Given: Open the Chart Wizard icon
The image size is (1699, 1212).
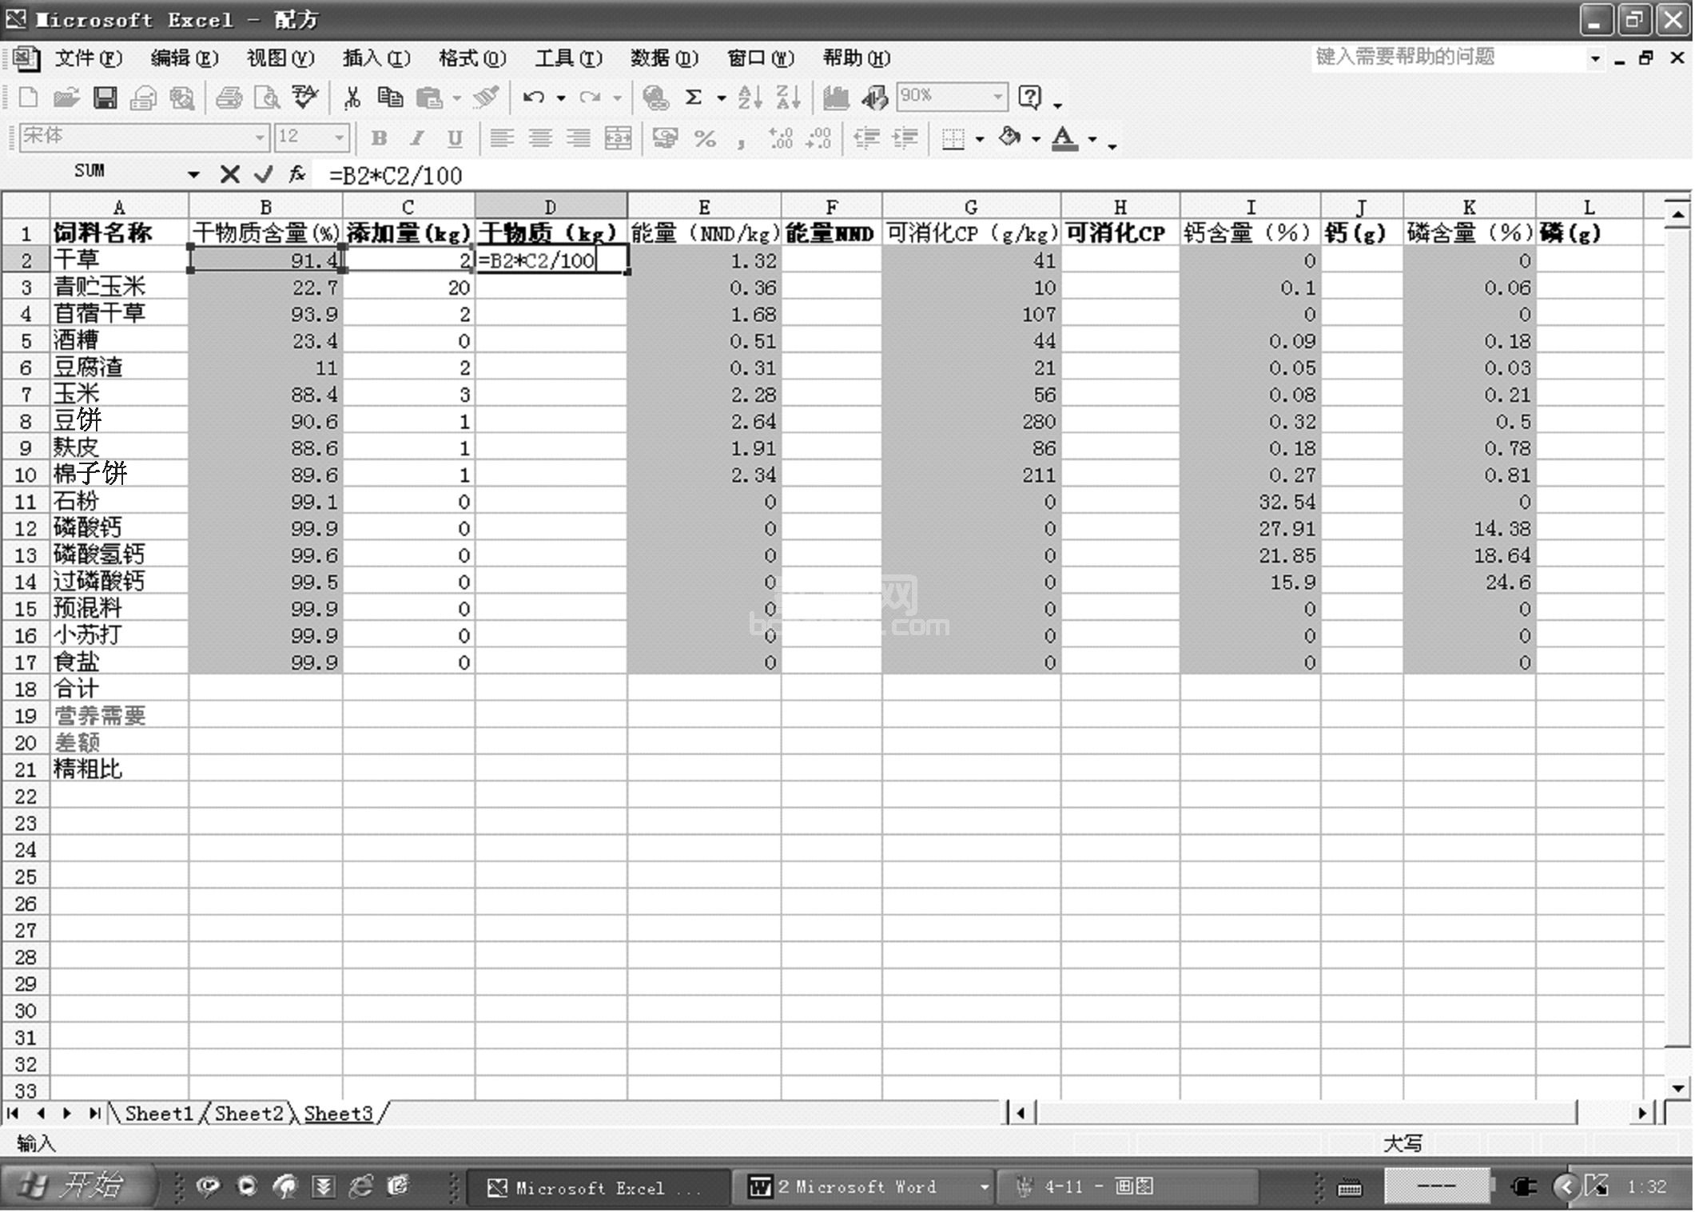Looking at the screenshot, I should (x=836, y=98).
